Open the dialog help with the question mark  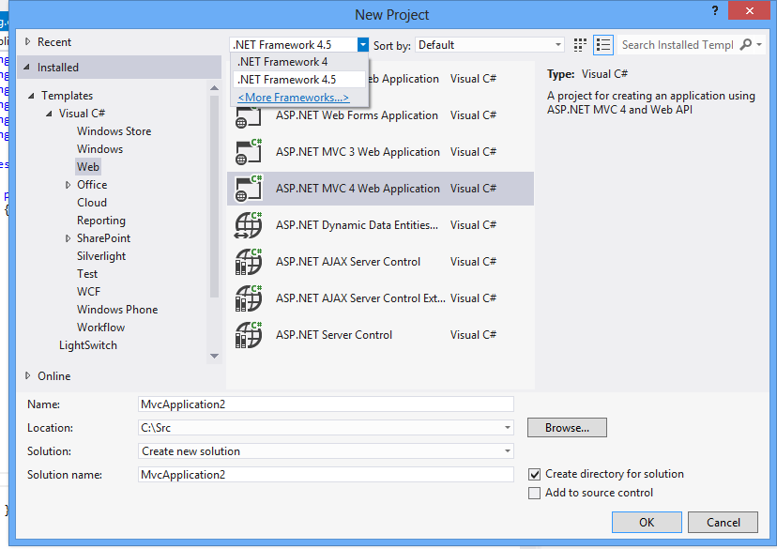(x=714, y=11)
